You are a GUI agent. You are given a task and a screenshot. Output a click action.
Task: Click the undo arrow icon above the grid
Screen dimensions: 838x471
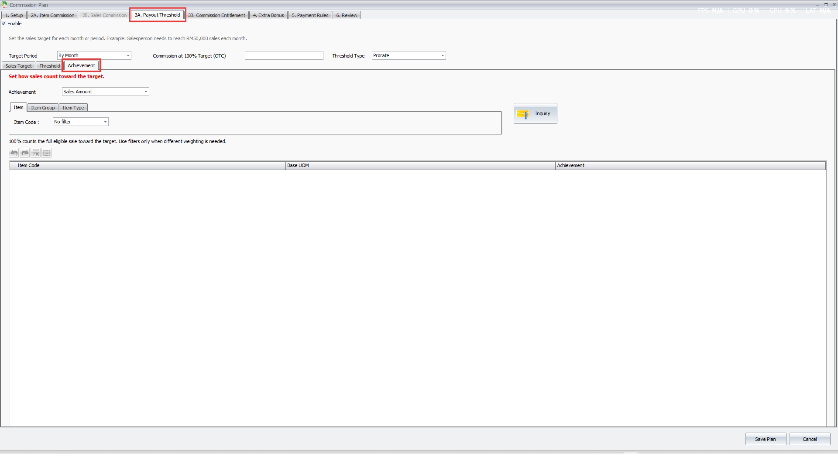tap(14, 153)
